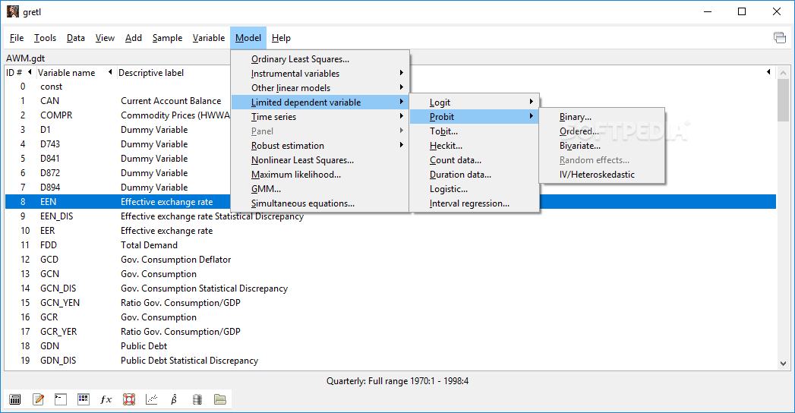Select the FDD Total Demand row
The height and width of the screenshot is (413, 795).
[x=390, y=244]
